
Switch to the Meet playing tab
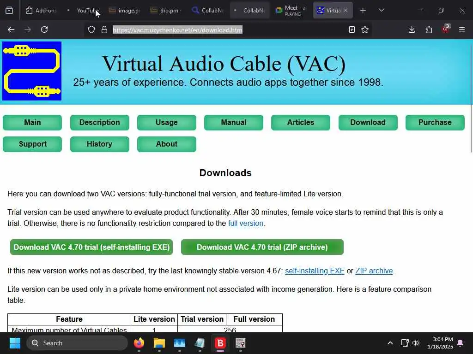tap(291, 11)
